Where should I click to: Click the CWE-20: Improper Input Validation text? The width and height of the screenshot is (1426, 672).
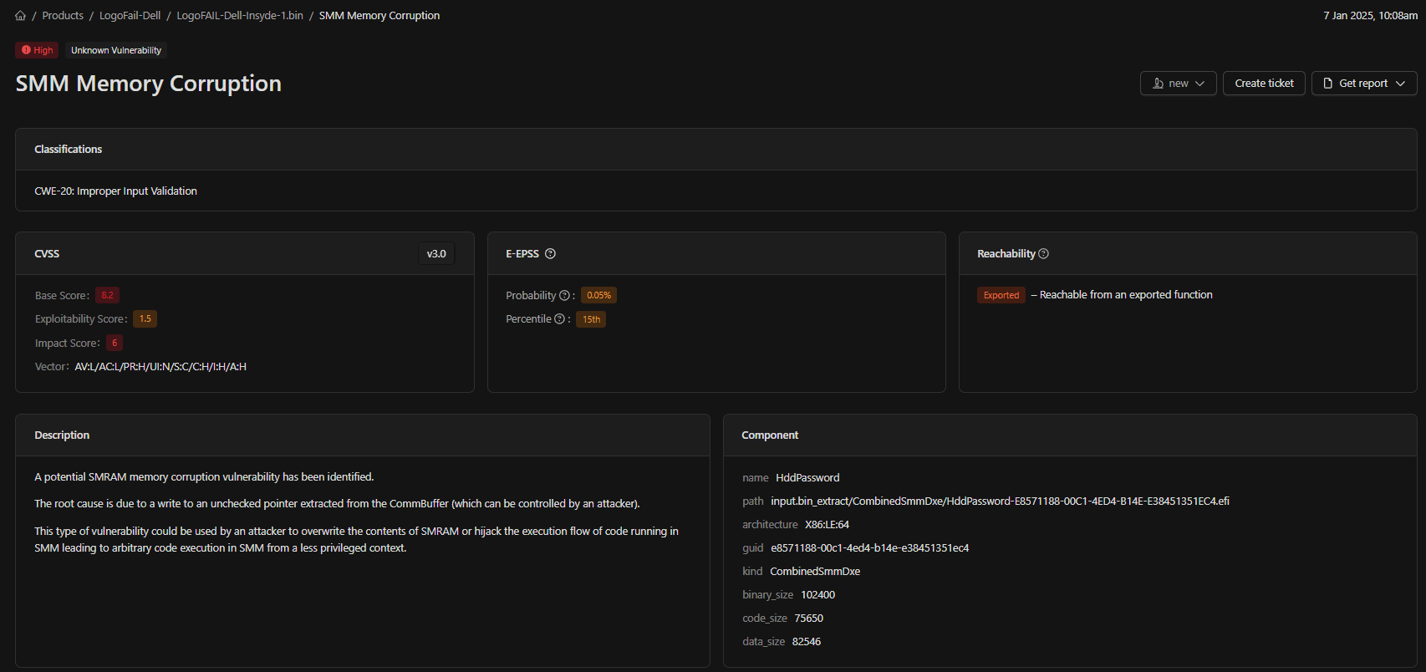point(116,191)
